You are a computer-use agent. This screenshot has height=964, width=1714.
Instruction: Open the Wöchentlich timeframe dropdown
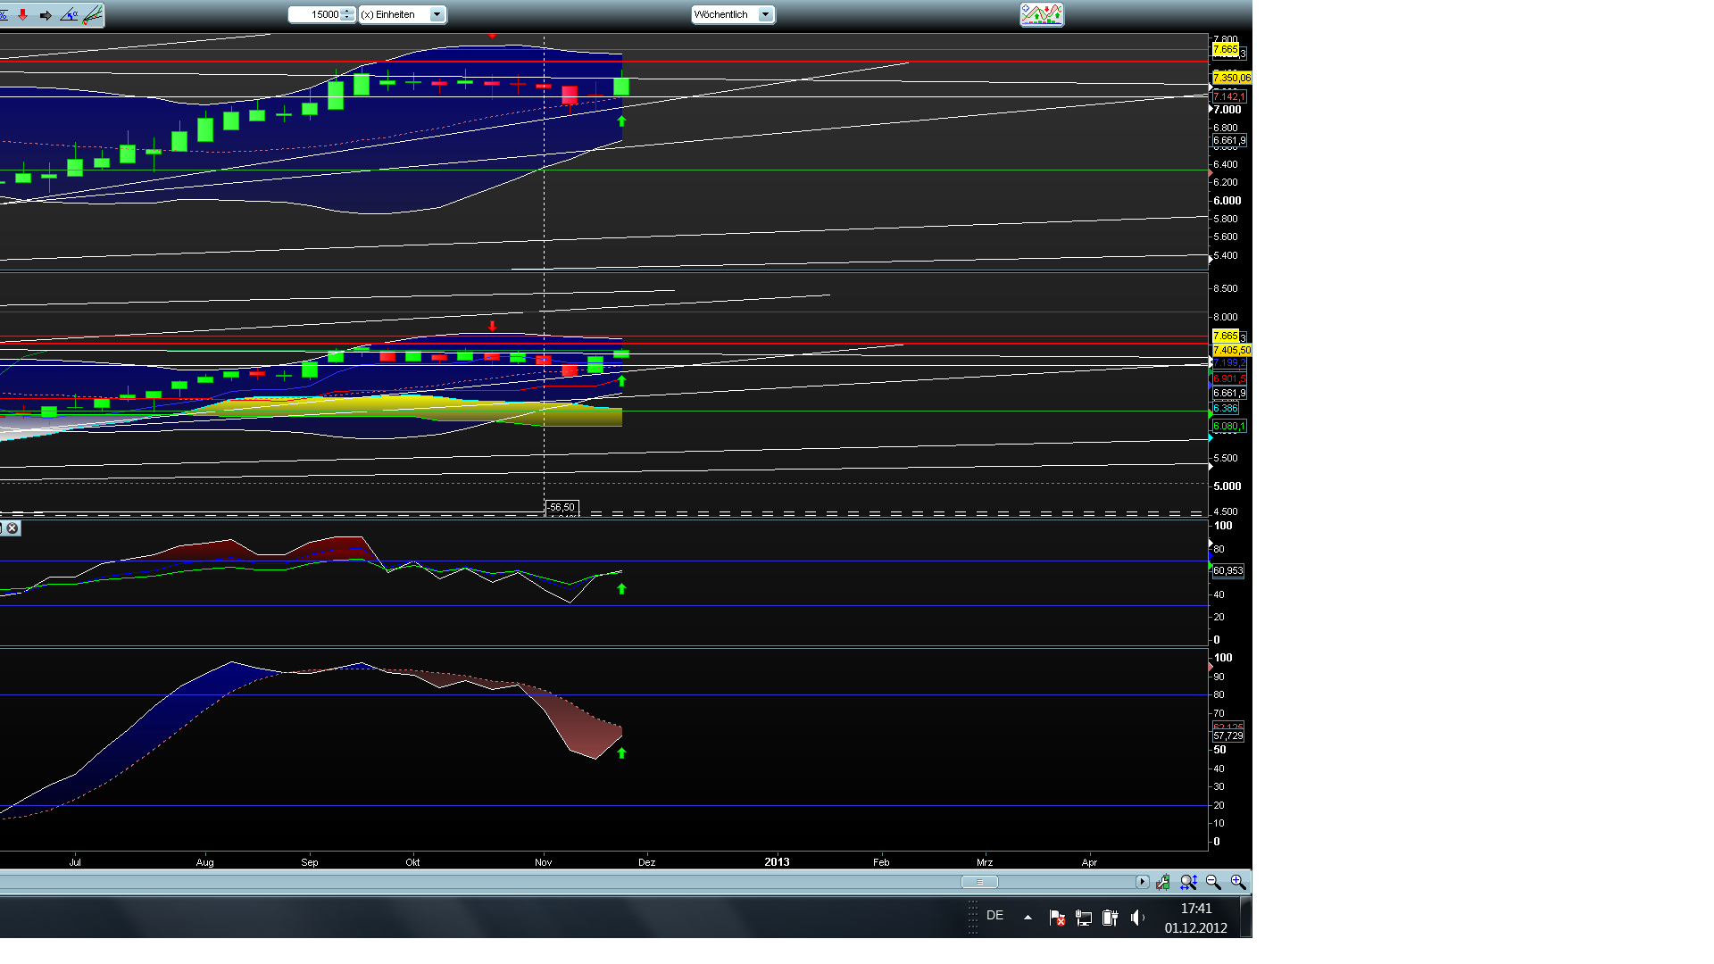[765, 14]
